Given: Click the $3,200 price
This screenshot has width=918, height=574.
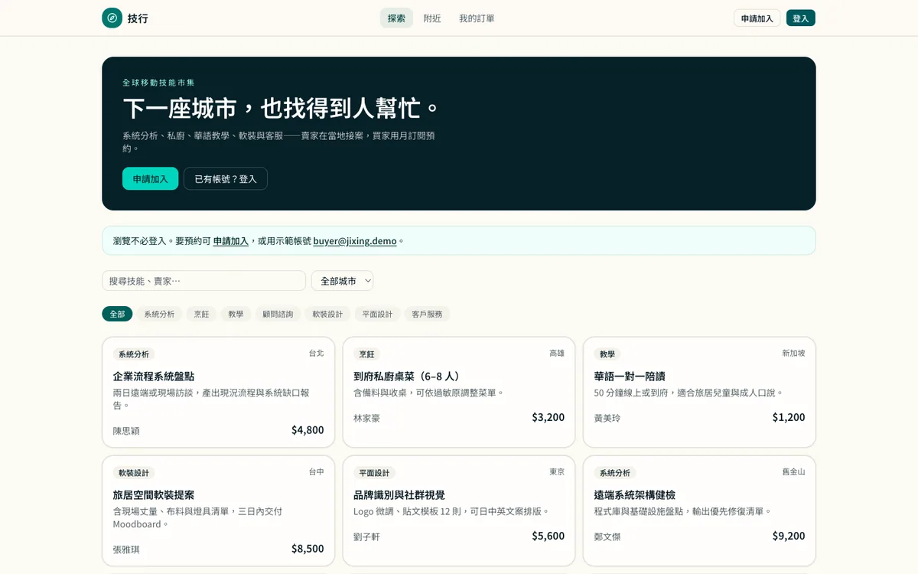Looking at the screenshot, I should pos(549,417).
